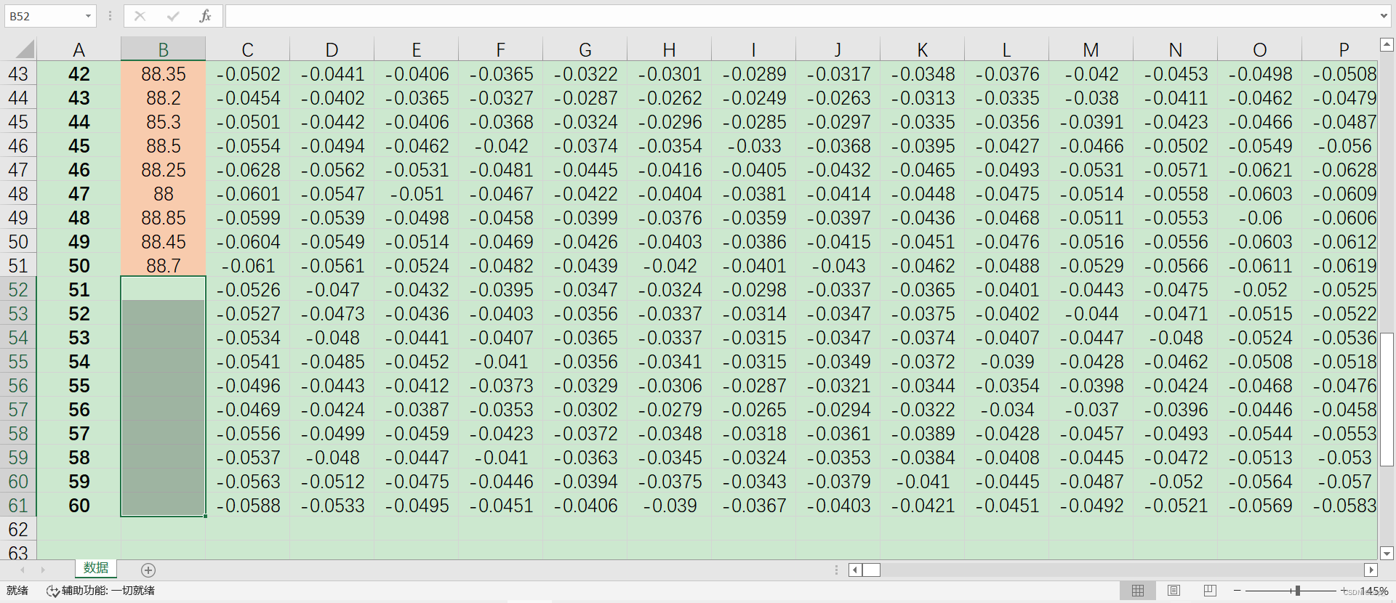Click cell B43 with value 88.35

coord(163,74)
